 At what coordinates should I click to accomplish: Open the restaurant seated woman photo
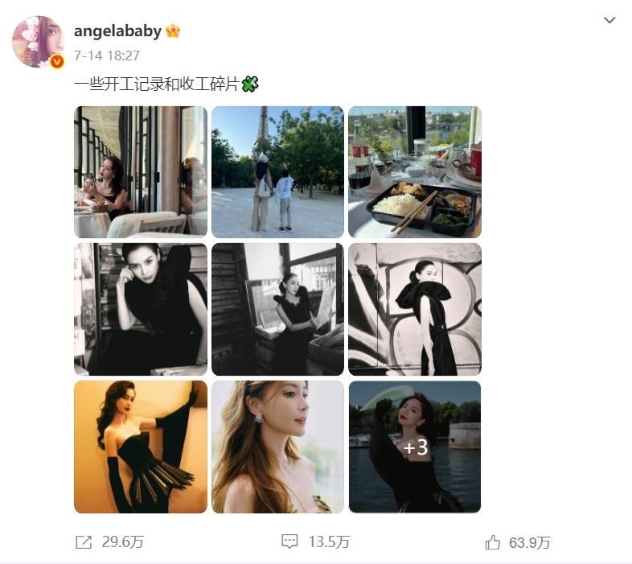coord(141,172)
